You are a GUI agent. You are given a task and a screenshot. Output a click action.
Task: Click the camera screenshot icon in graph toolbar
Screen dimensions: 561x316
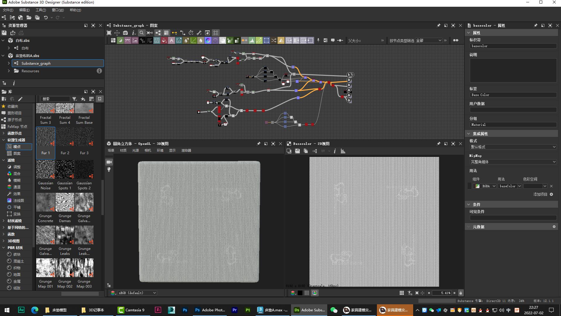[125, 33]
